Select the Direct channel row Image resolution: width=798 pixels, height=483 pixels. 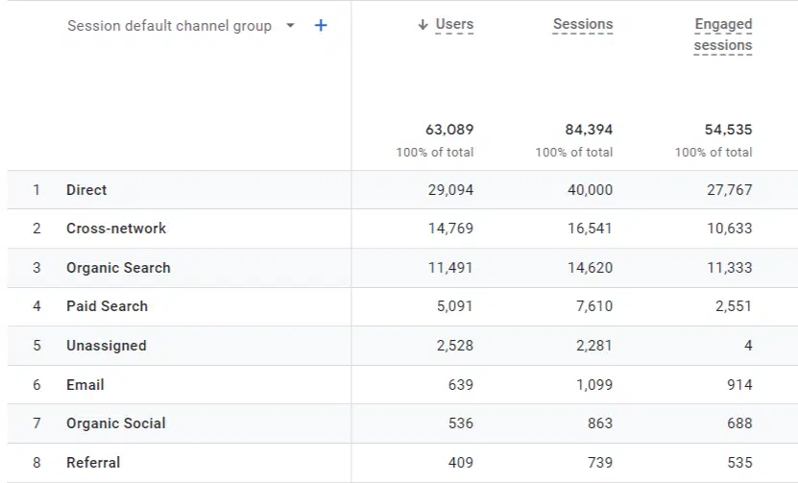click(86, 190)
